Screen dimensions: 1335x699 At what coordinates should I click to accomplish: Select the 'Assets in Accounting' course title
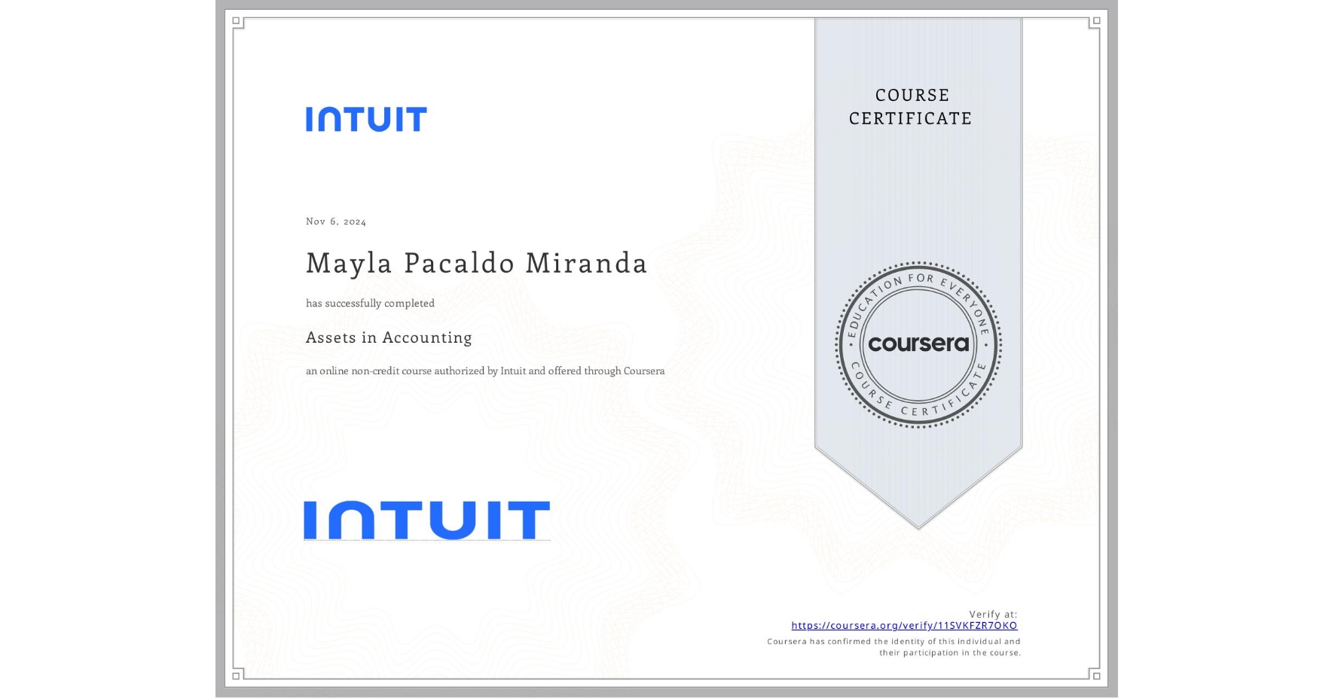(x=388, y=337)
